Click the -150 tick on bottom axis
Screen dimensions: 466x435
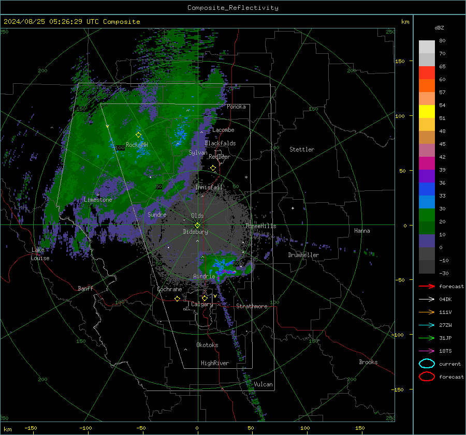[x=31, y=428]
